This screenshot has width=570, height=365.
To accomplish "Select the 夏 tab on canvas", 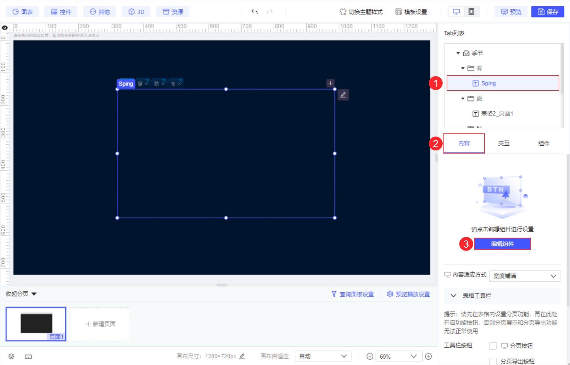I will click(140, 84).
